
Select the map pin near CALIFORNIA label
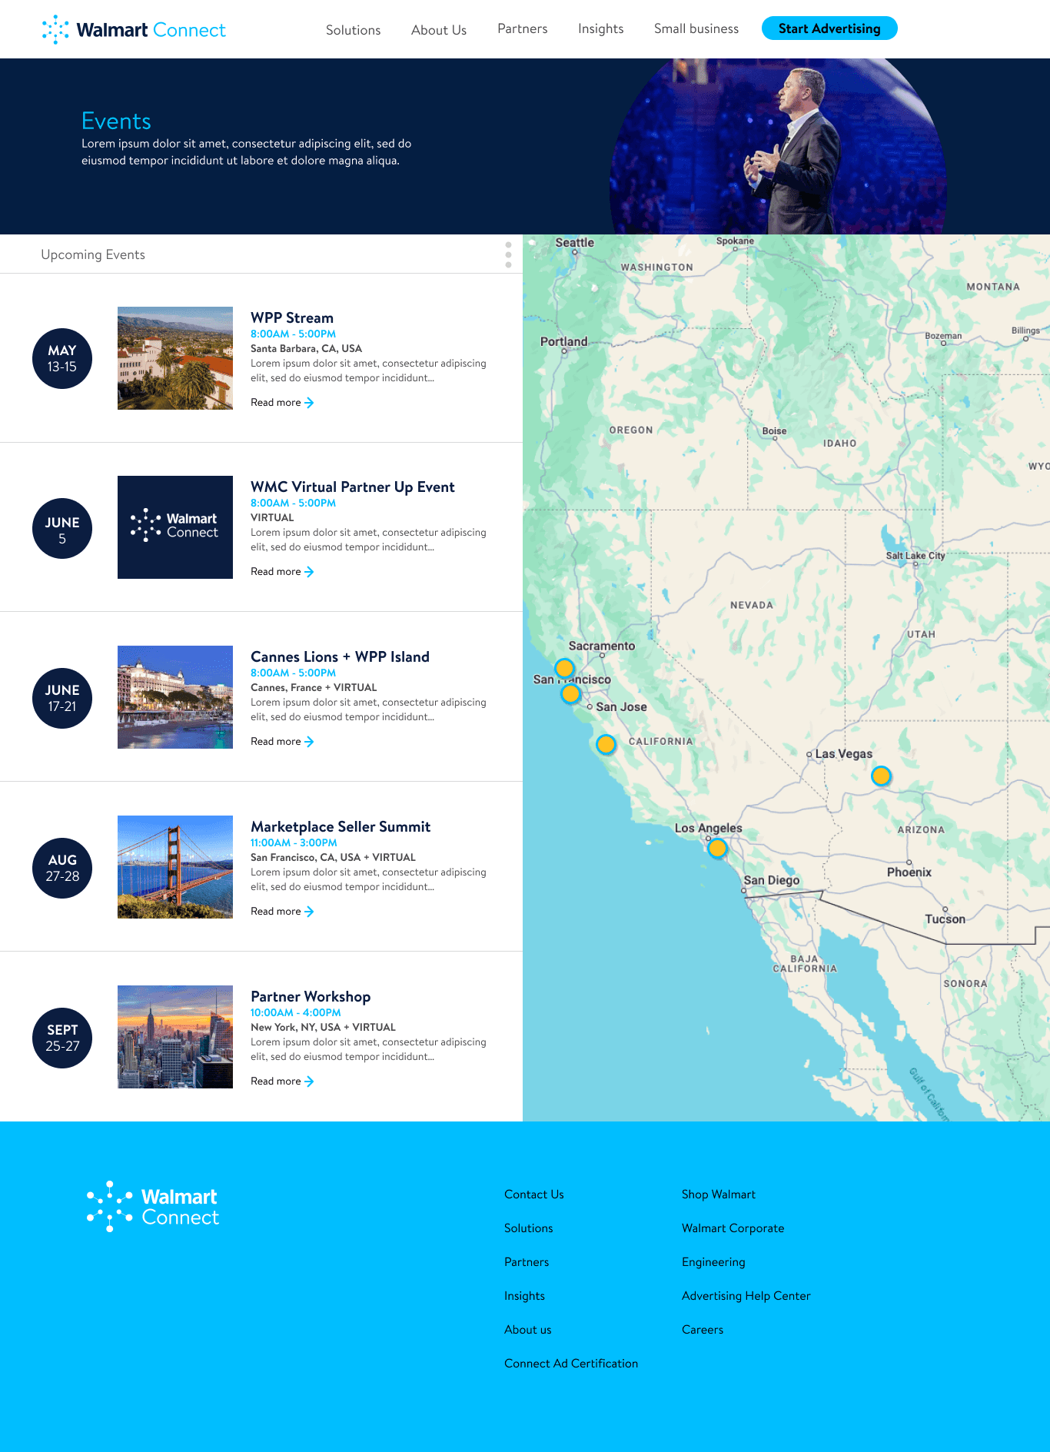coord(606,744)
